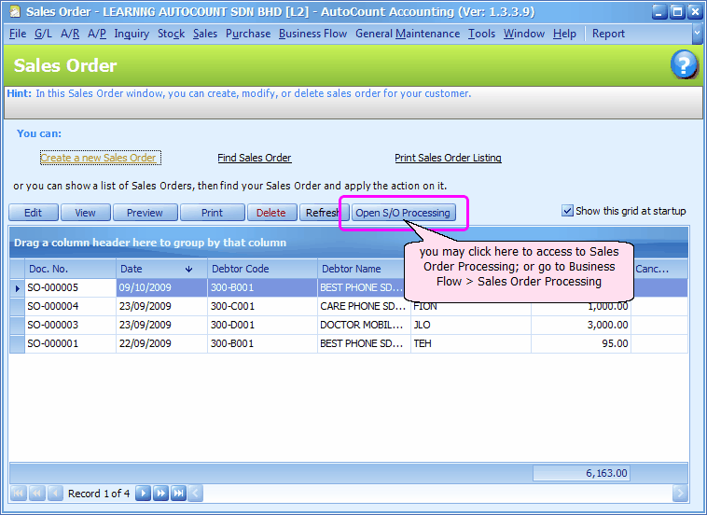Click debtor code cell 300-D001
The height and width of the screenshot is (515, 707).
pyautogui.click(x=262, y=326)
